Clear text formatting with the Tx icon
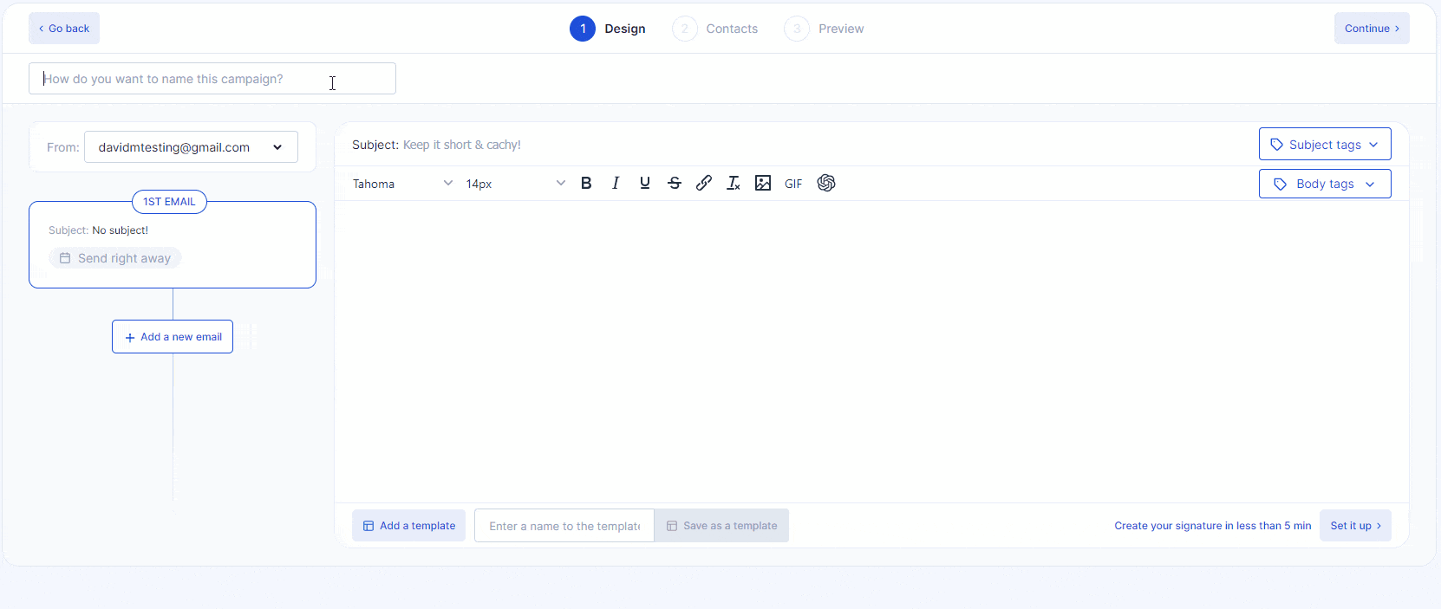 coord(734,183)
